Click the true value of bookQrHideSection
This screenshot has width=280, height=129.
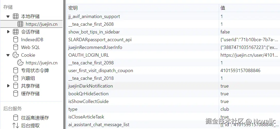(x=224, y=93)
